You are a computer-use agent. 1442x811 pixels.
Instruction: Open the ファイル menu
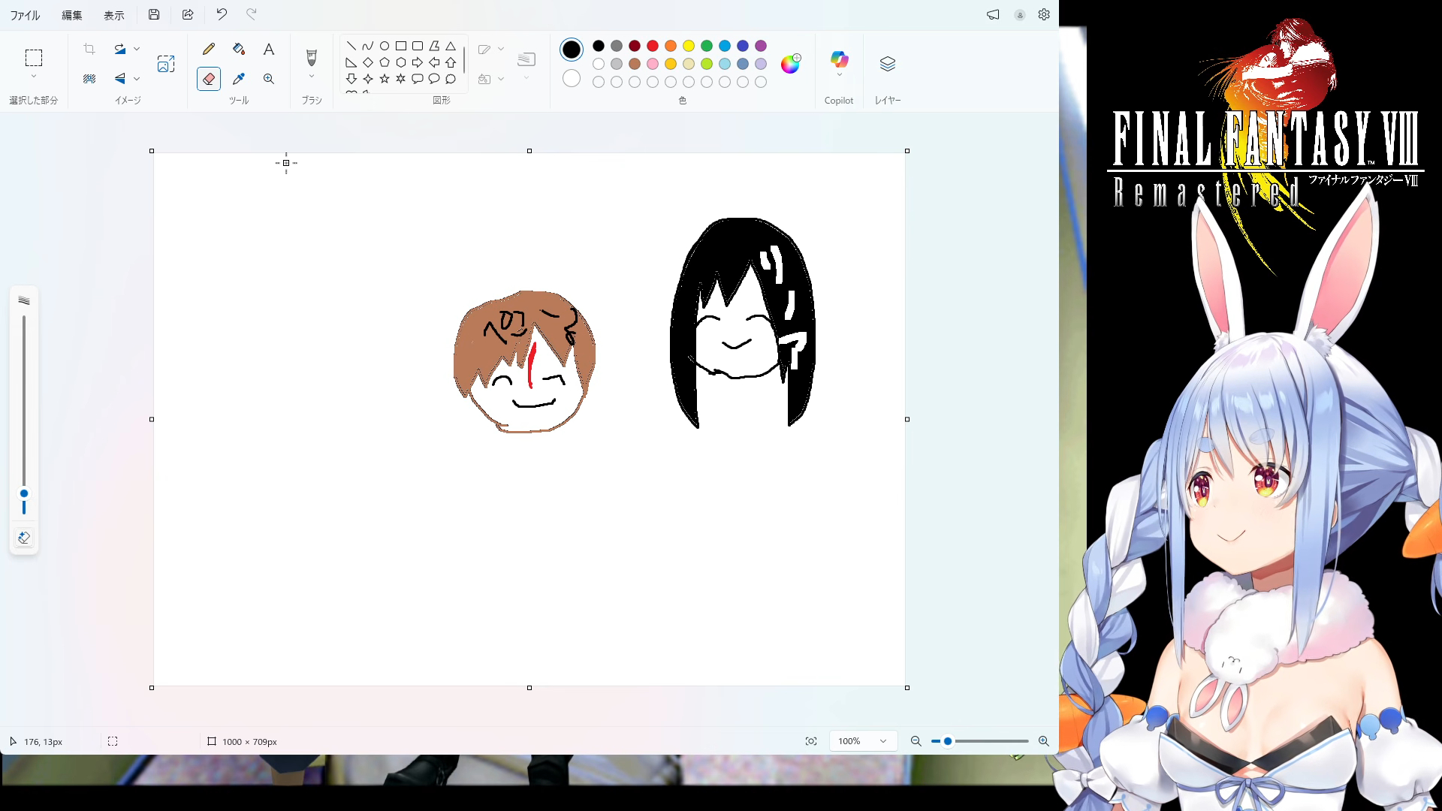pos(25,15)
